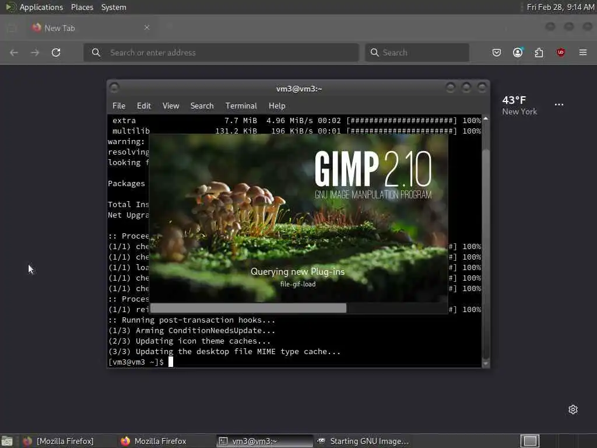Click the file-gif-load status text
Image resolution: width=597 pixels, height=448 pixels.
[298, 284]
